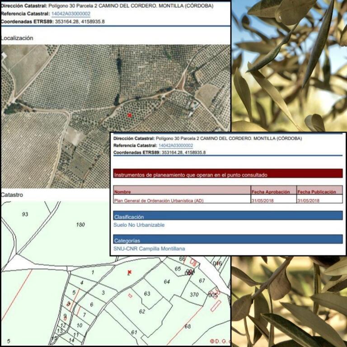This screenshot has height=347, width=347.
Task: Select SNU-CNR Campilla Montillana category
Action: [149, 249]
